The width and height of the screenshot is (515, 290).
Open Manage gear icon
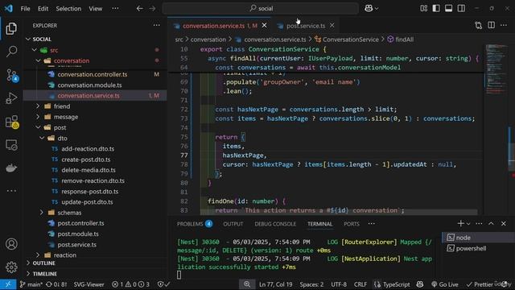(11, 267)
